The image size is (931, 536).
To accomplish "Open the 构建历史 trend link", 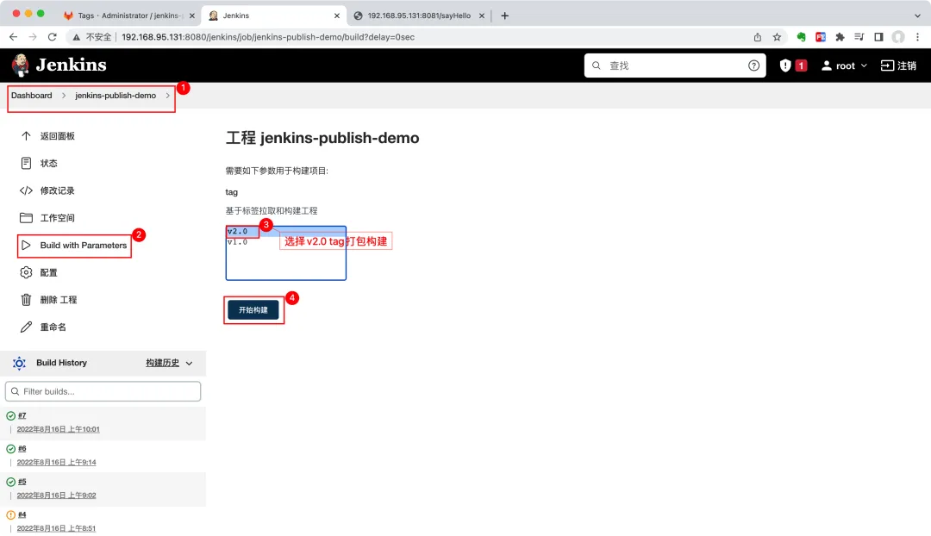I will [x=163, y=363].
